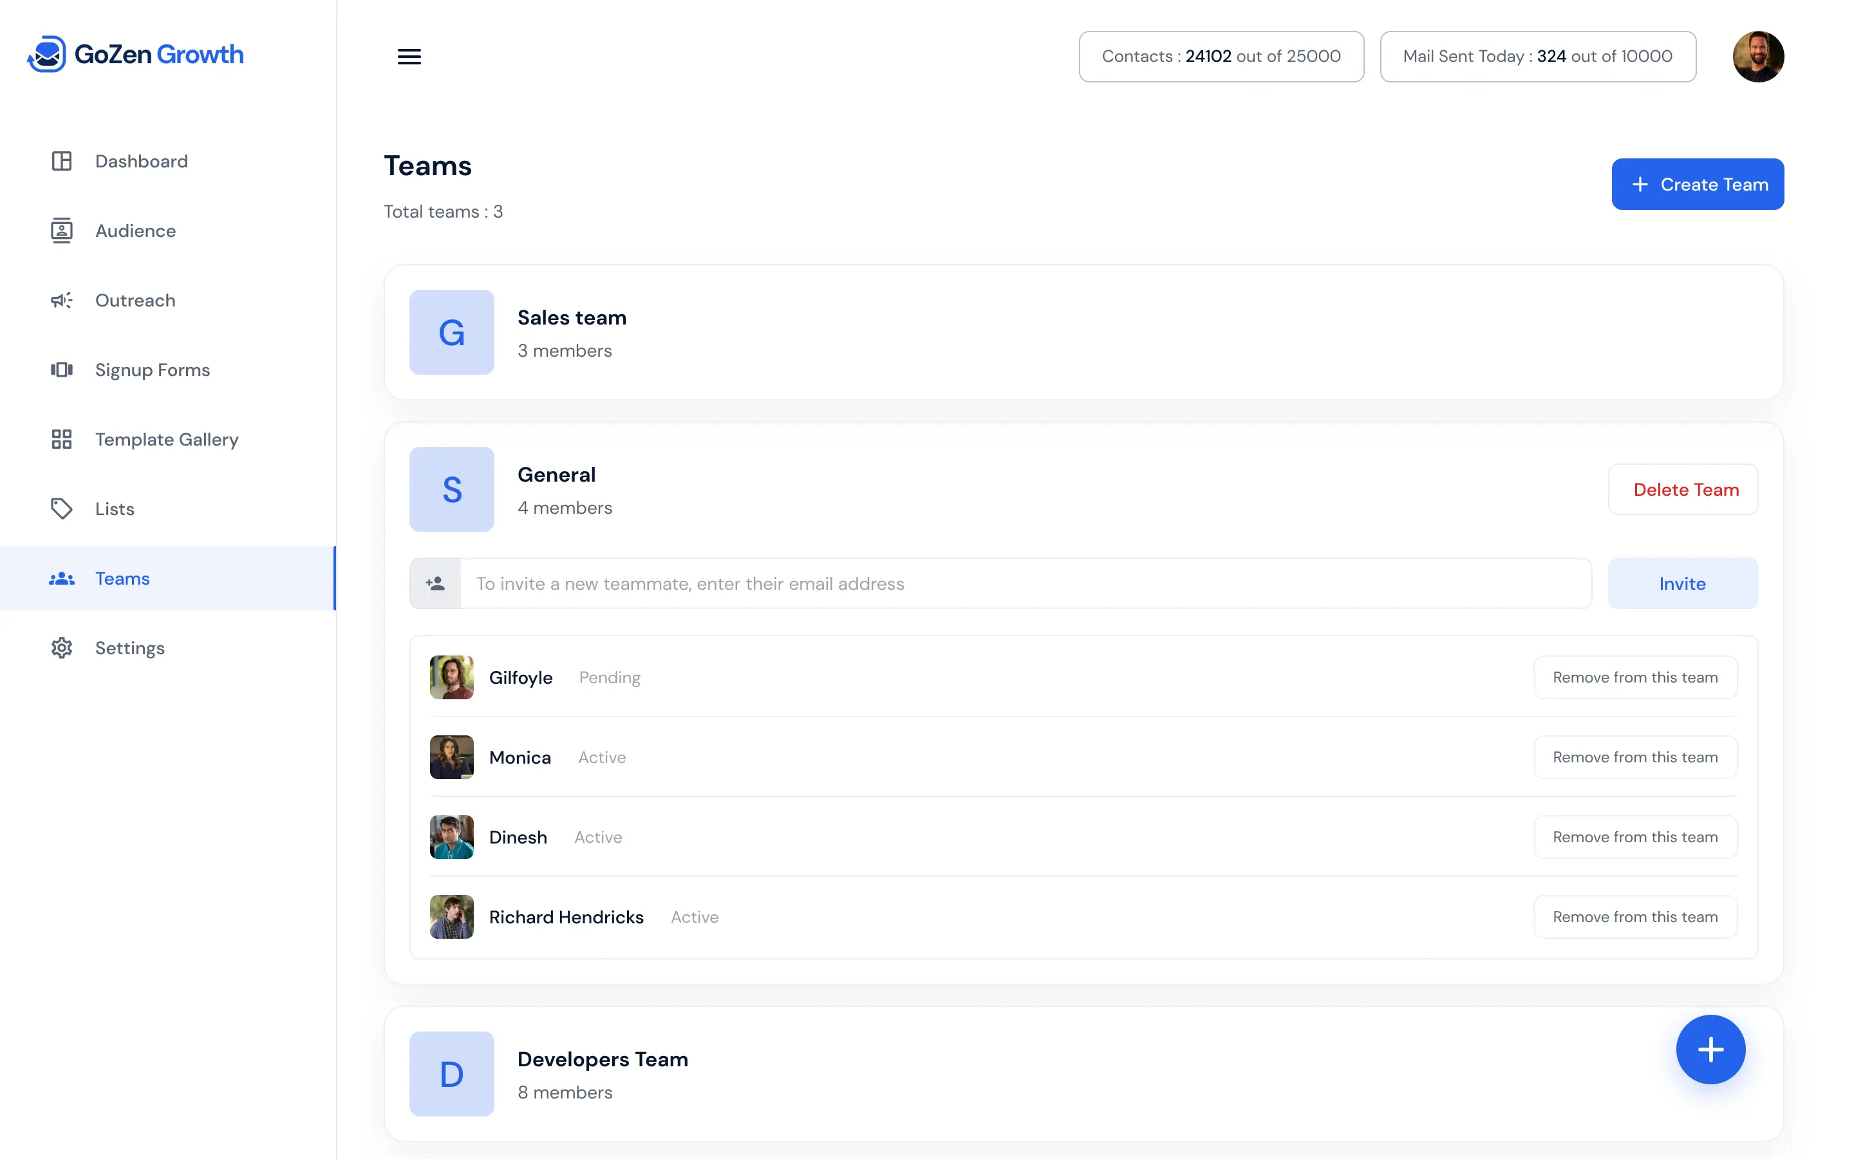This screenshot has width=1854, height=1159.
Task: Focus the teammate email invite field
Action: pos(1024,584)
